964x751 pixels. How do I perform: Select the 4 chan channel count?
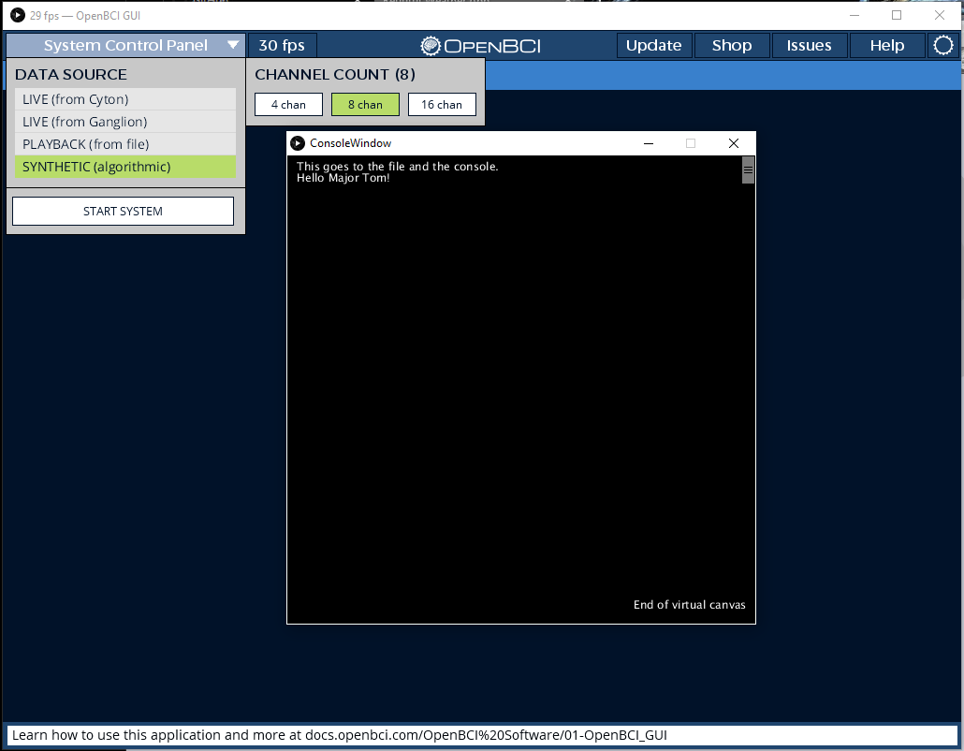(x=288, y=104)
